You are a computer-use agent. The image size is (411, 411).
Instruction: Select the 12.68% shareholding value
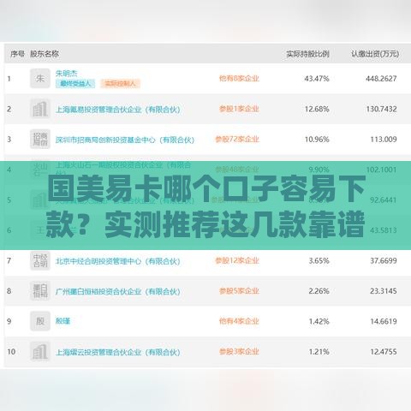(317, 109)
